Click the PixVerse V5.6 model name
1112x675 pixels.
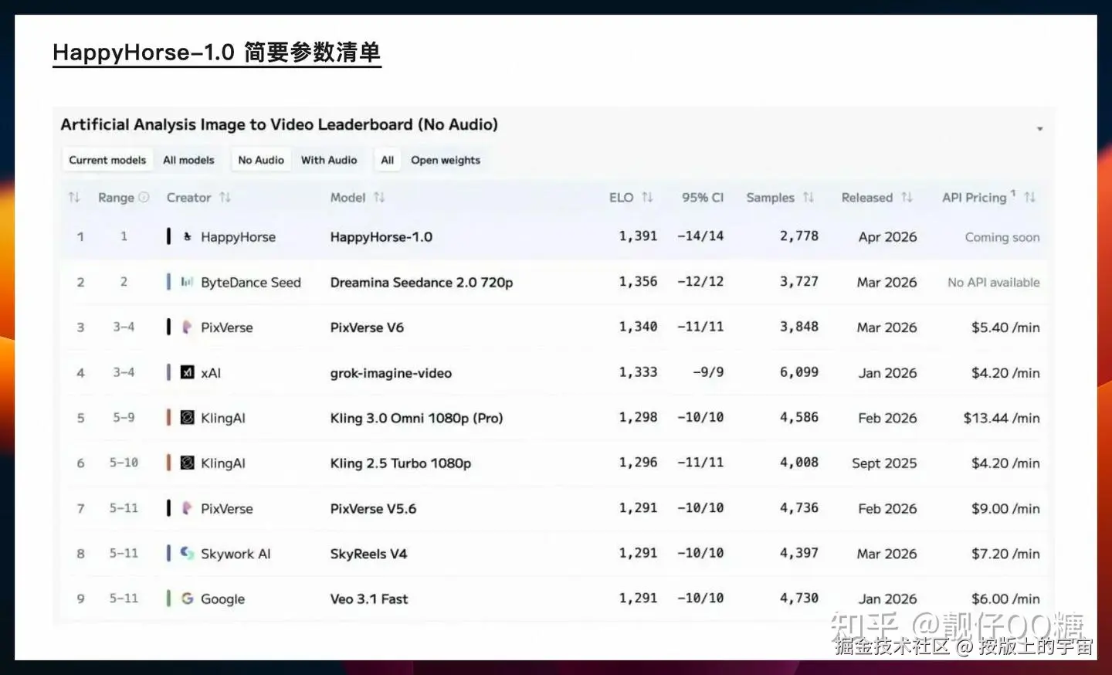[373, 509]
